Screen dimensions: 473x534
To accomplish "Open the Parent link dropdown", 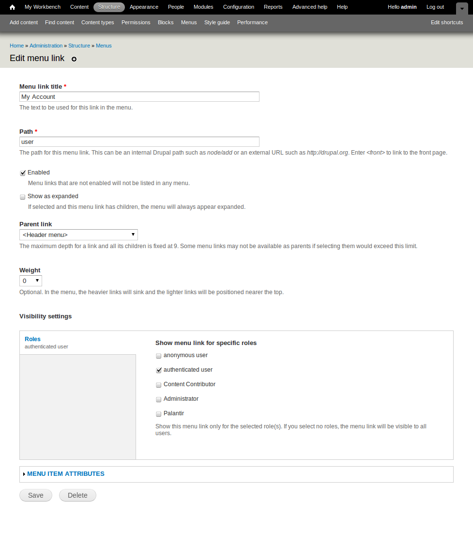I will [78, 235].
